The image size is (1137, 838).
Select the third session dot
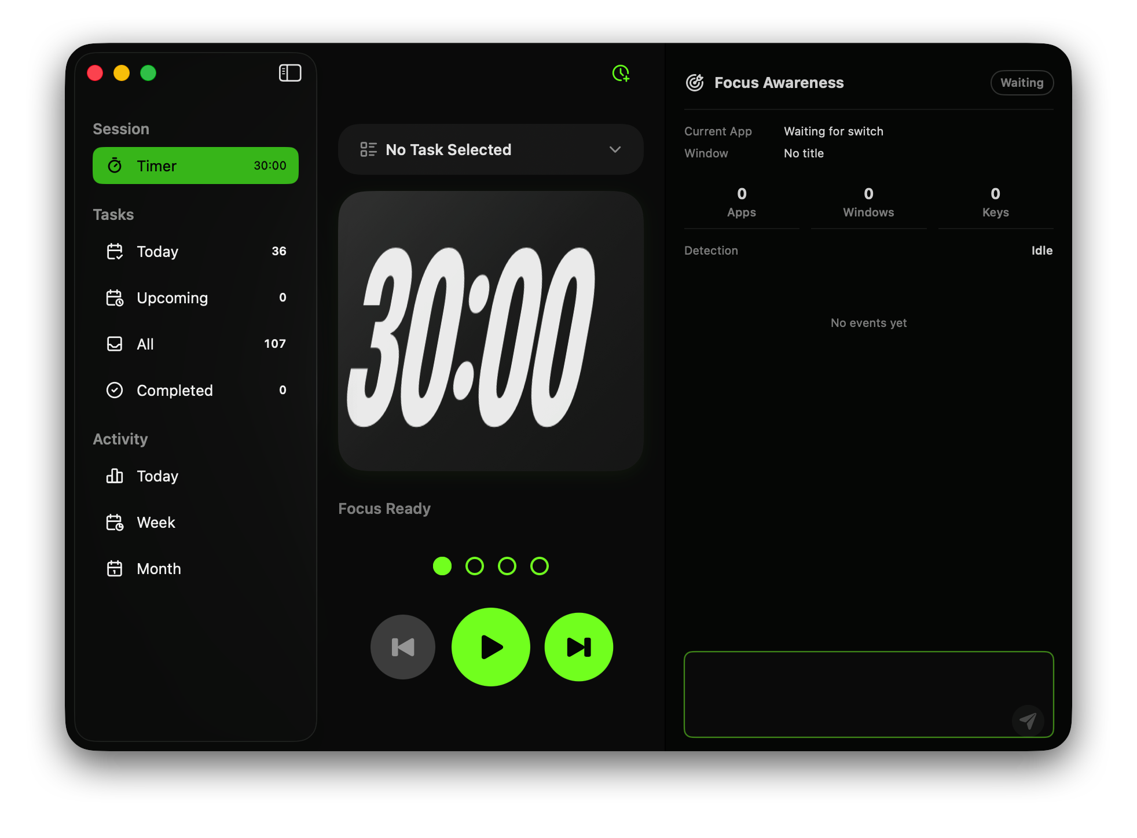pos(507,566)
